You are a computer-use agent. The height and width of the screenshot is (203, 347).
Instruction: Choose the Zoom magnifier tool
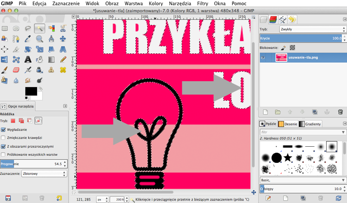[x=40, y=39]
